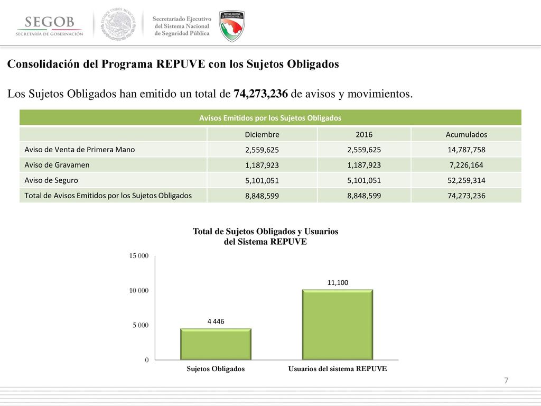The width and height of the screenshot is (541, 406).
Task: Click the Mexican national coat of arms emblem
Action: 118,24
